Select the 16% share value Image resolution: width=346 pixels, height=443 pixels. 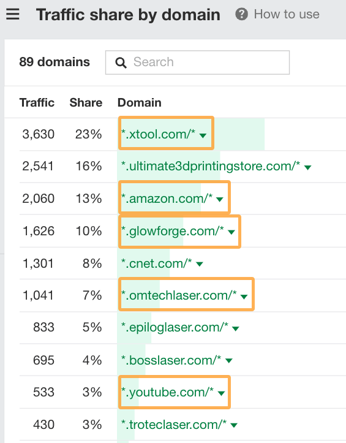click(89, 166)
